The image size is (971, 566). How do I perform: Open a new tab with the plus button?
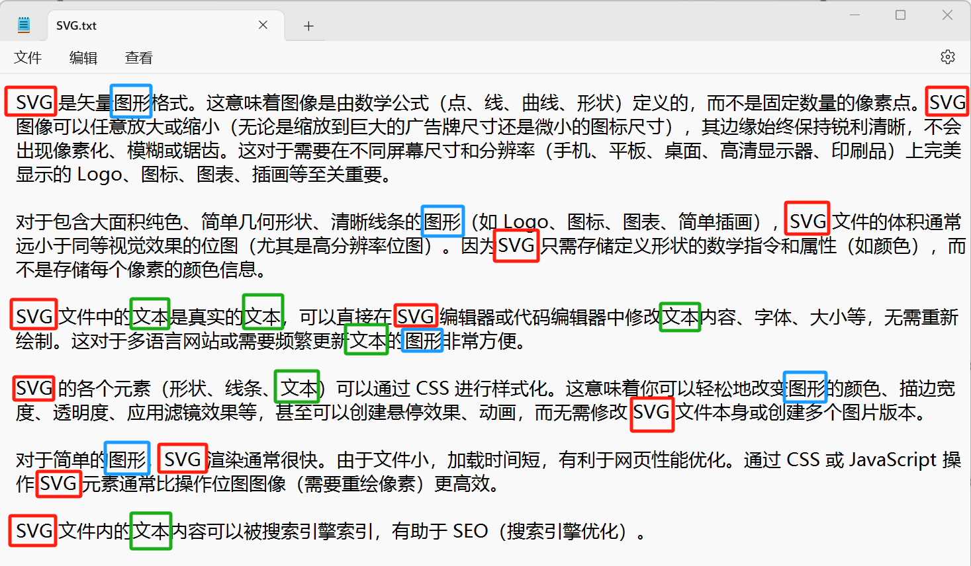(308, 25)
